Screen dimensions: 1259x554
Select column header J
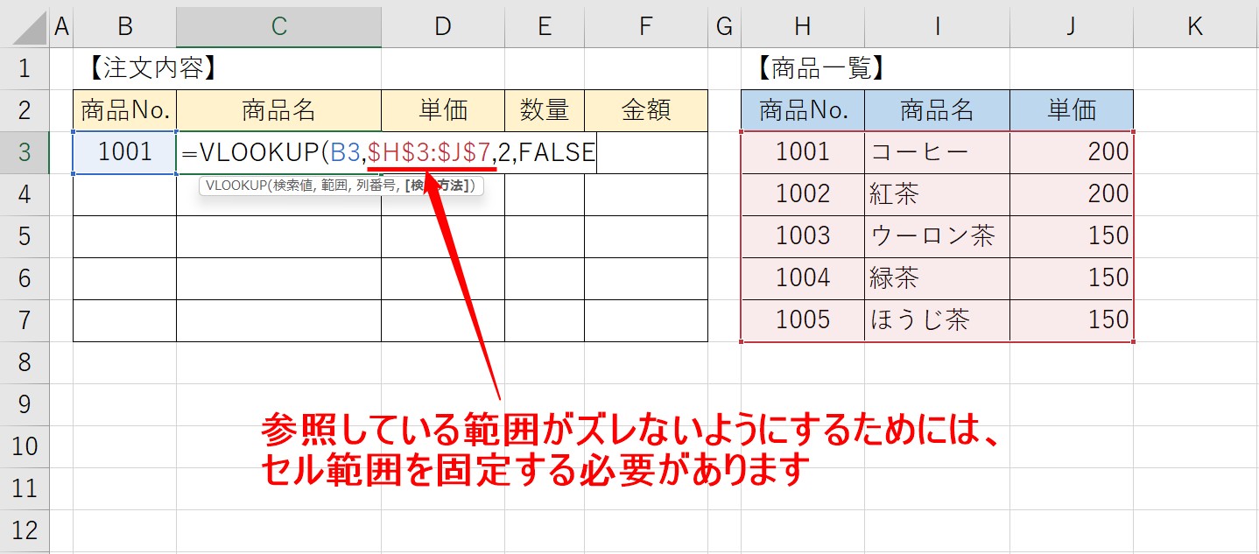pyautogui.click(x=1070, y=26)
